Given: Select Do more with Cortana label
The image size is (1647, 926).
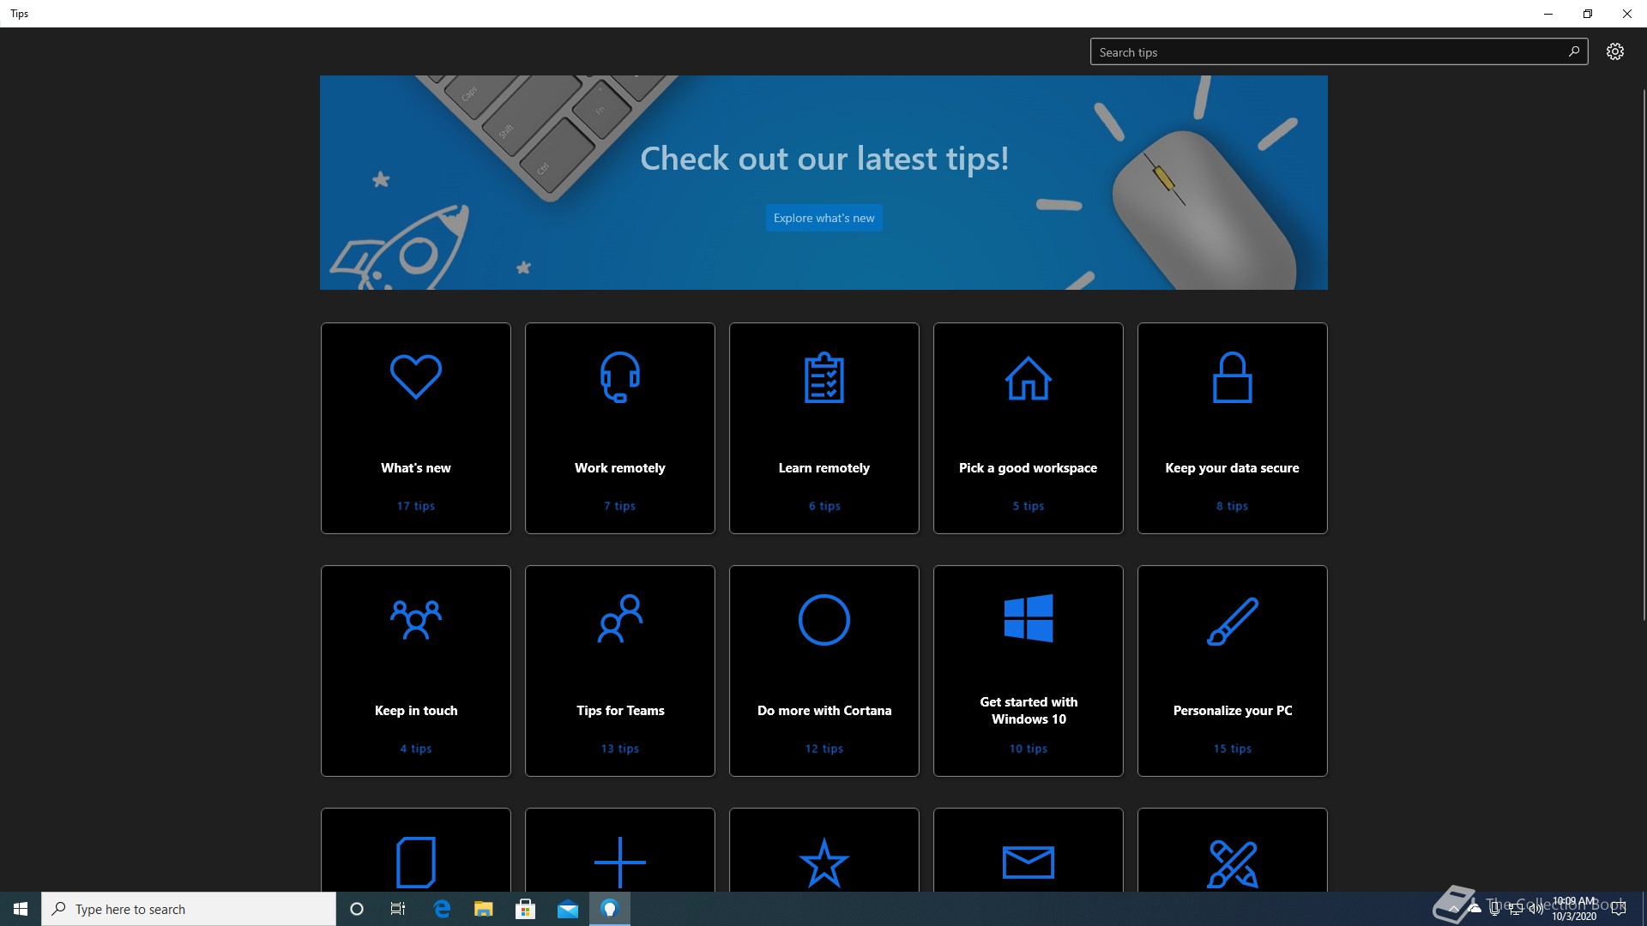Looking at the screenshot, I should (824, 711).
